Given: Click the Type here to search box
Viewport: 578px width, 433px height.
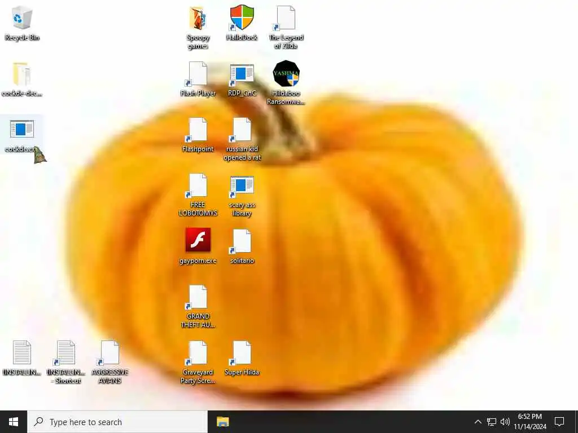Looking at the screenshot, I should 117,422.
